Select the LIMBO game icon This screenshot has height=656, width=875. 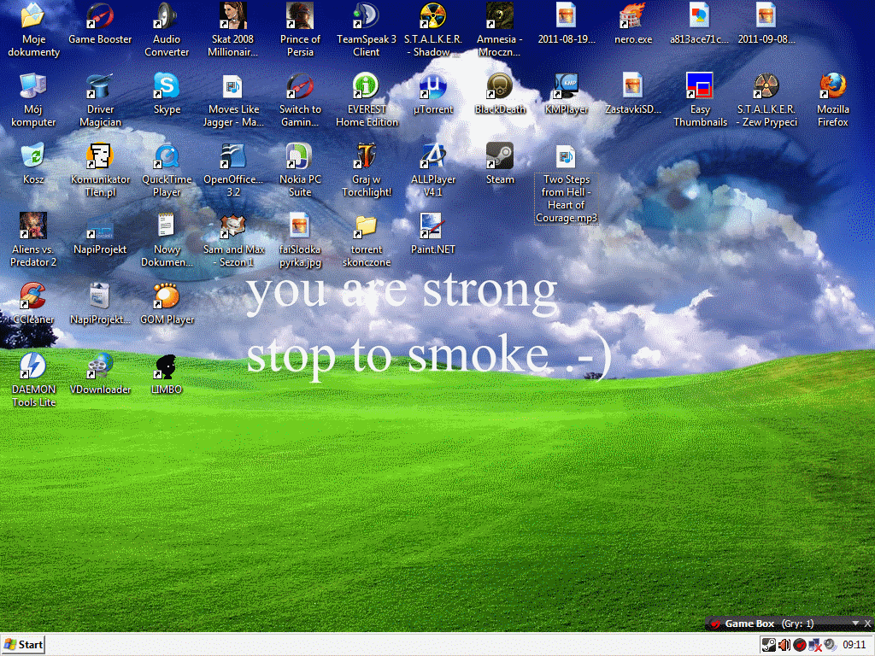167,366
